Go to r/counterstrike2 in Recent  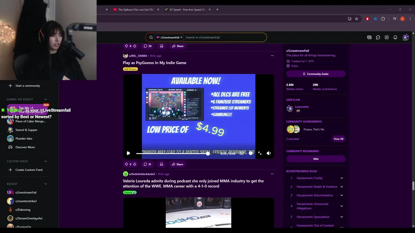pyautogui.click(x=26, y=201)
